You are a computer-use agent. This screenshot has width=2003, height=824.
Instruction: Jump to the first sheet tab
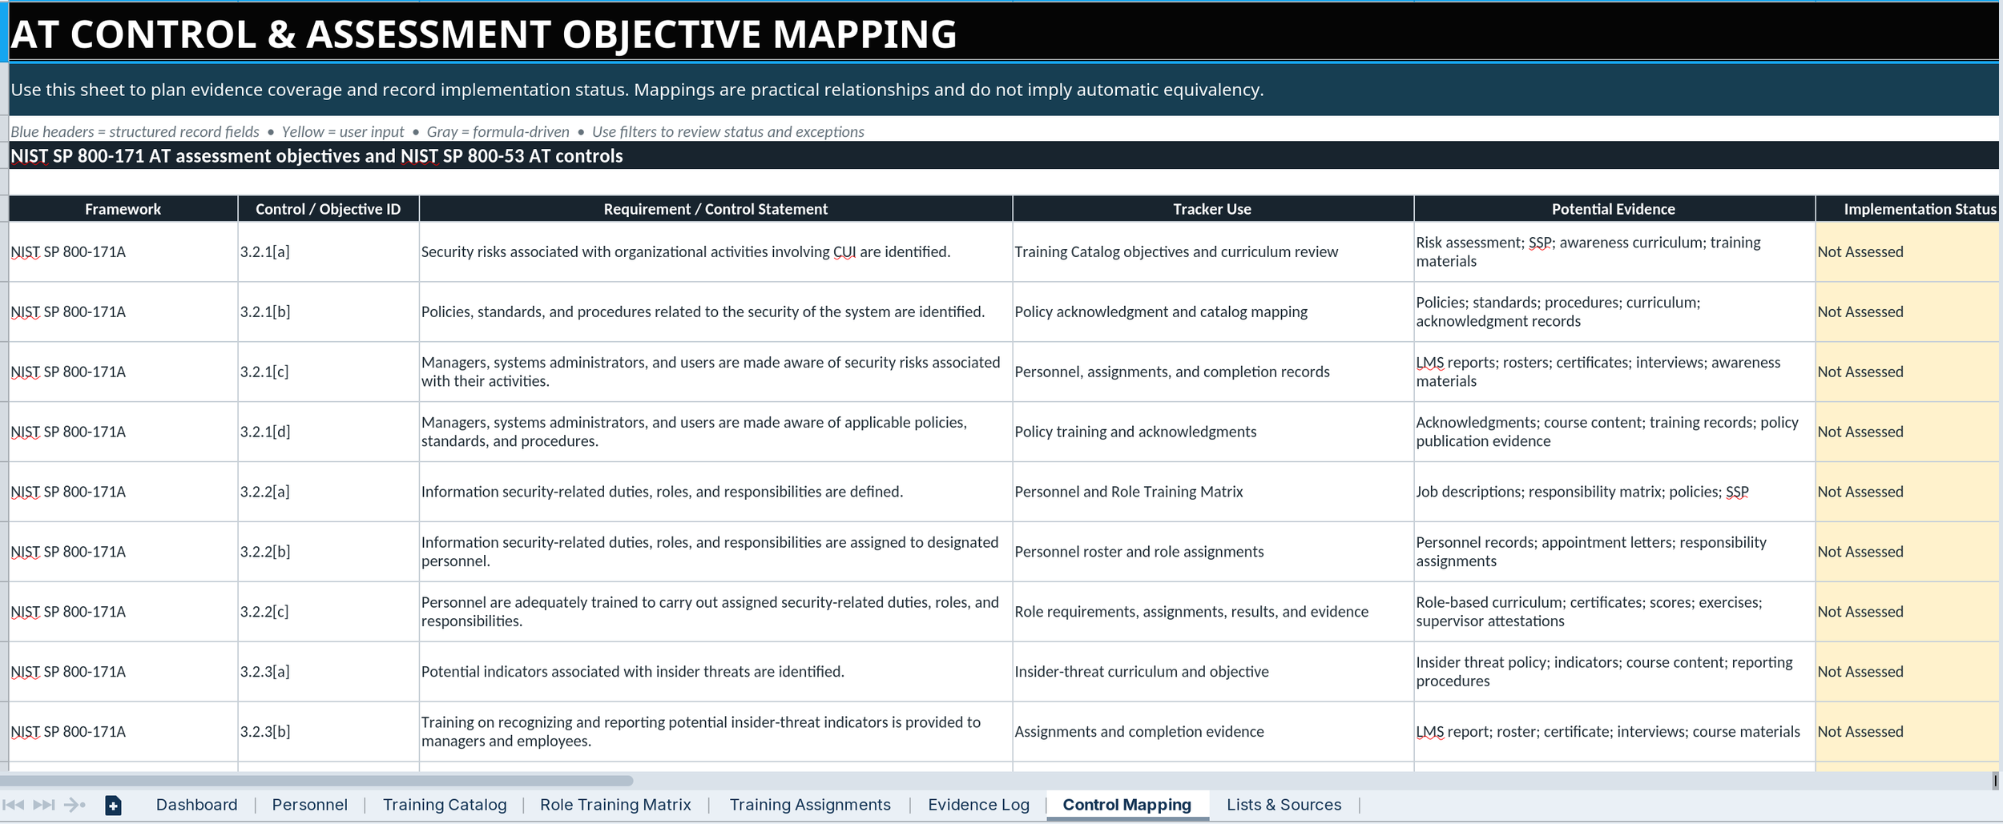(13, 805)
